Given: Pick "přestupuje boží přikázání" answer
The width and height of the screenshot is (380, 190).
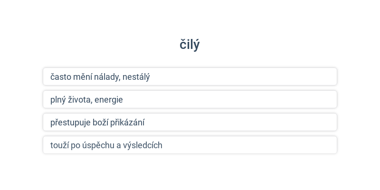Looking at the screenshot, I should pyautogui.click(x=190, y=122).
